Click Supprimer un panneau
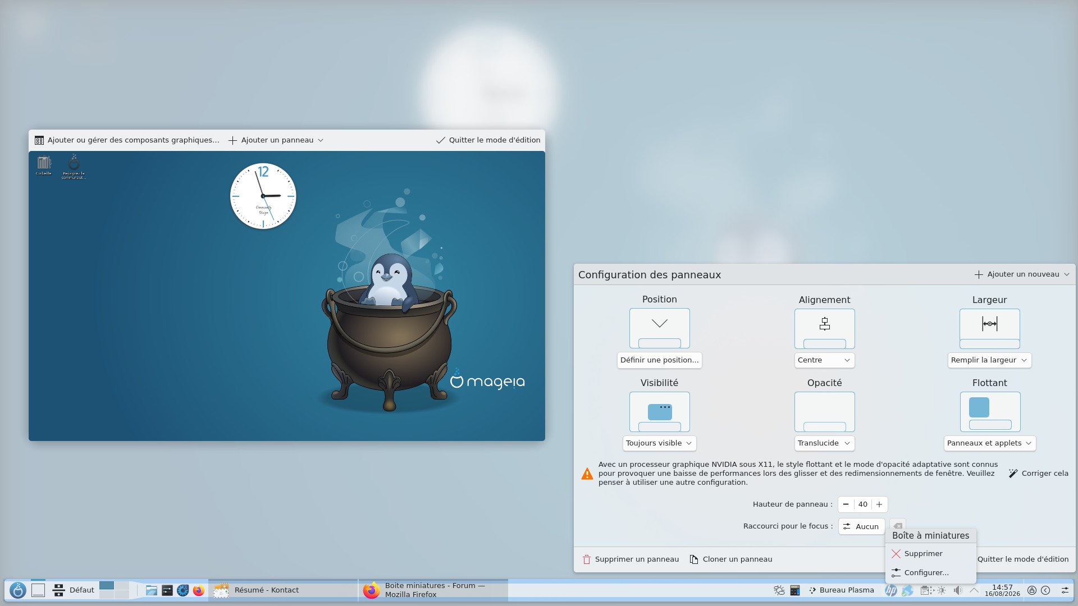Image resolution: width=1078 pixels, height=606 pixels. coord(631,559)
